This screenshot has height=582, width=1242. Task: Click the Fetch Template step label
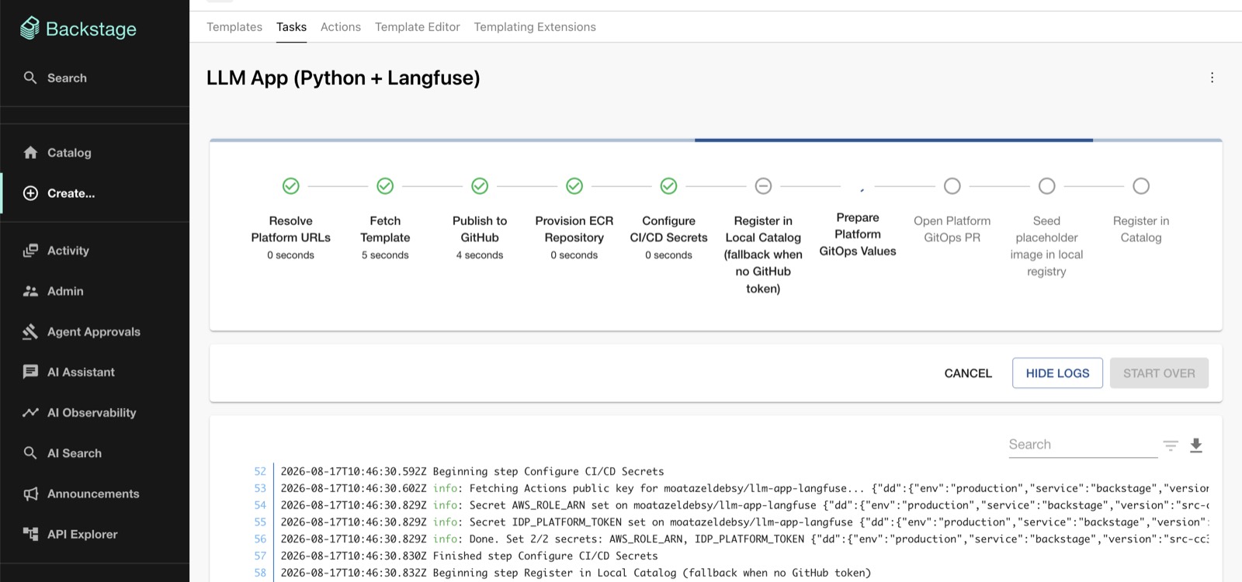pos(385,229)
